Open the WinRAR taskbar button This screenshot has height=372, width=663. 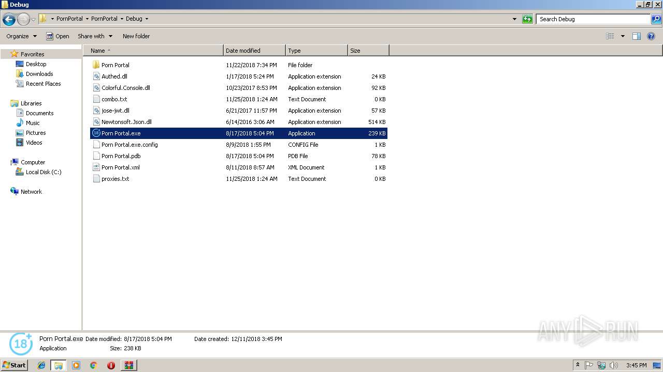[128, 365]
